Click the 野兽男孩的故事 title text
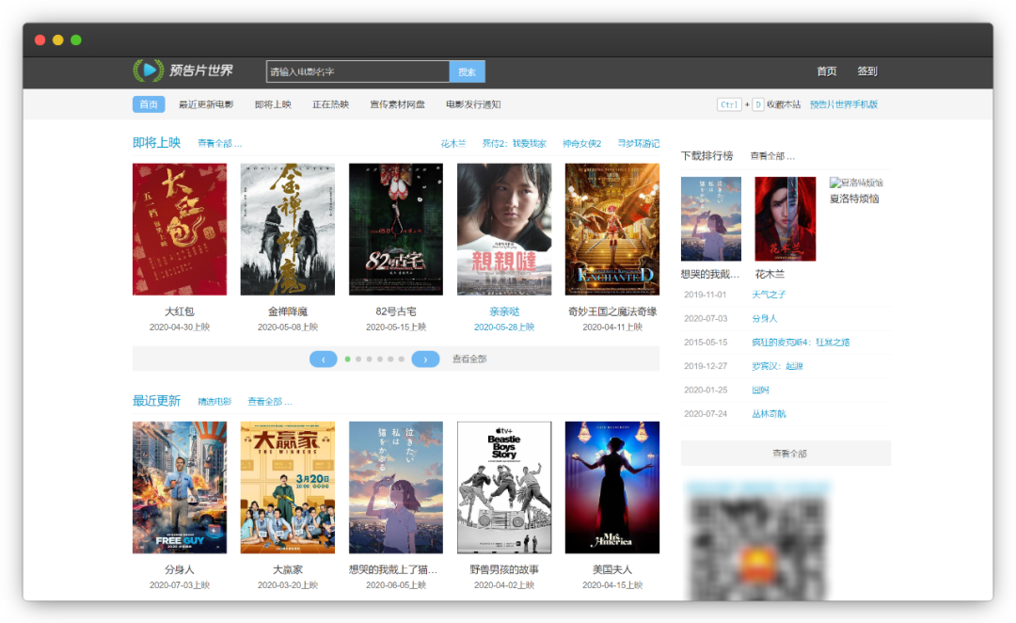 pyautogui.click(x=504, y=570)
